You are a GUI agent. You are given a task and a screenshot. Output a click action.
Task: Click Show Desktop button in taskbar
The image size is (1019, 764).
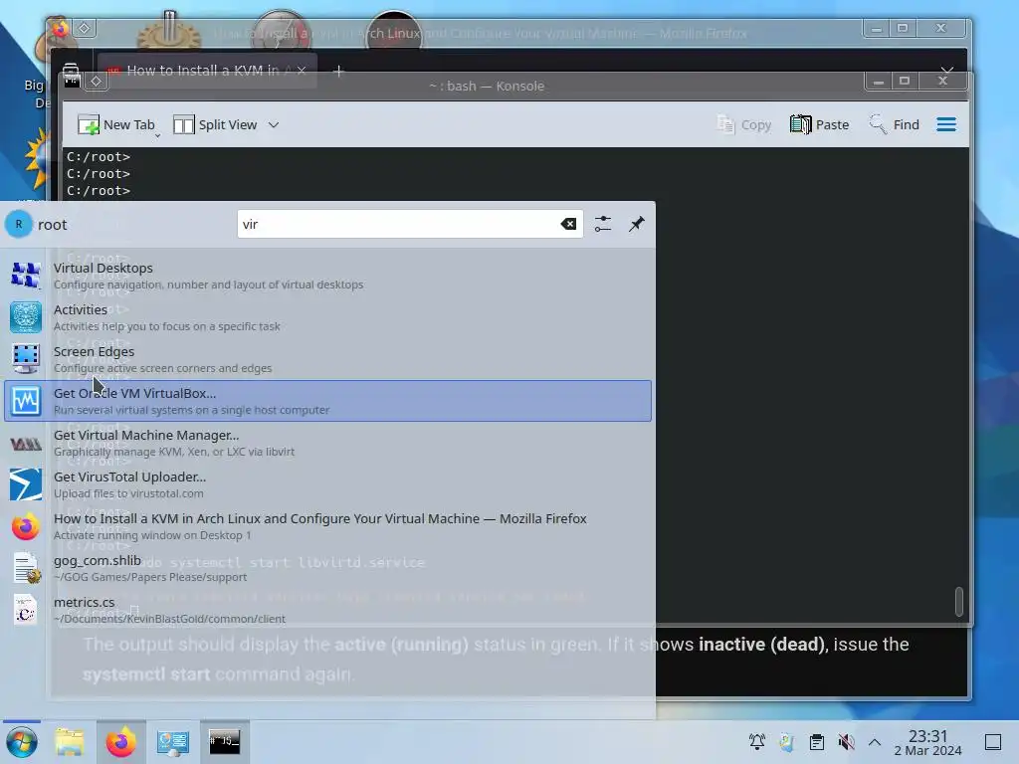pos(993,742)
